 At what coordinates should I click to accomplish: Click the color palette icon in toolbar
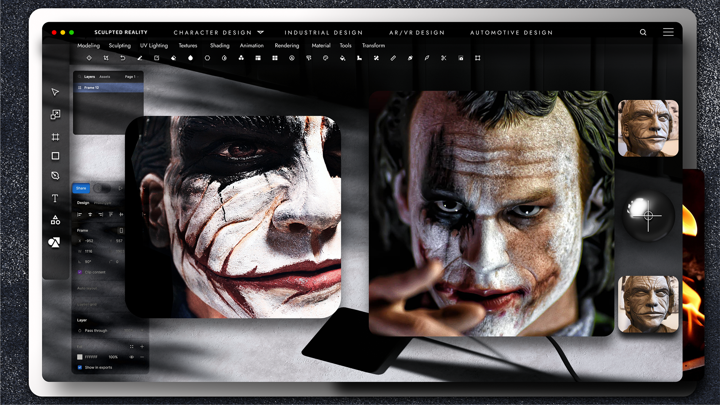(325, 58)
